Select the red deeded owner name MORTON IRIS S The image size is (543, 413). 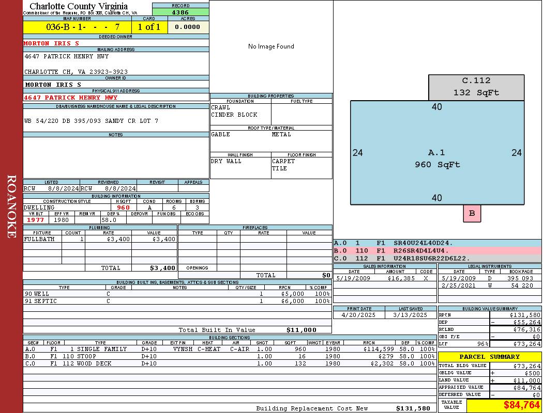point(51,43)
